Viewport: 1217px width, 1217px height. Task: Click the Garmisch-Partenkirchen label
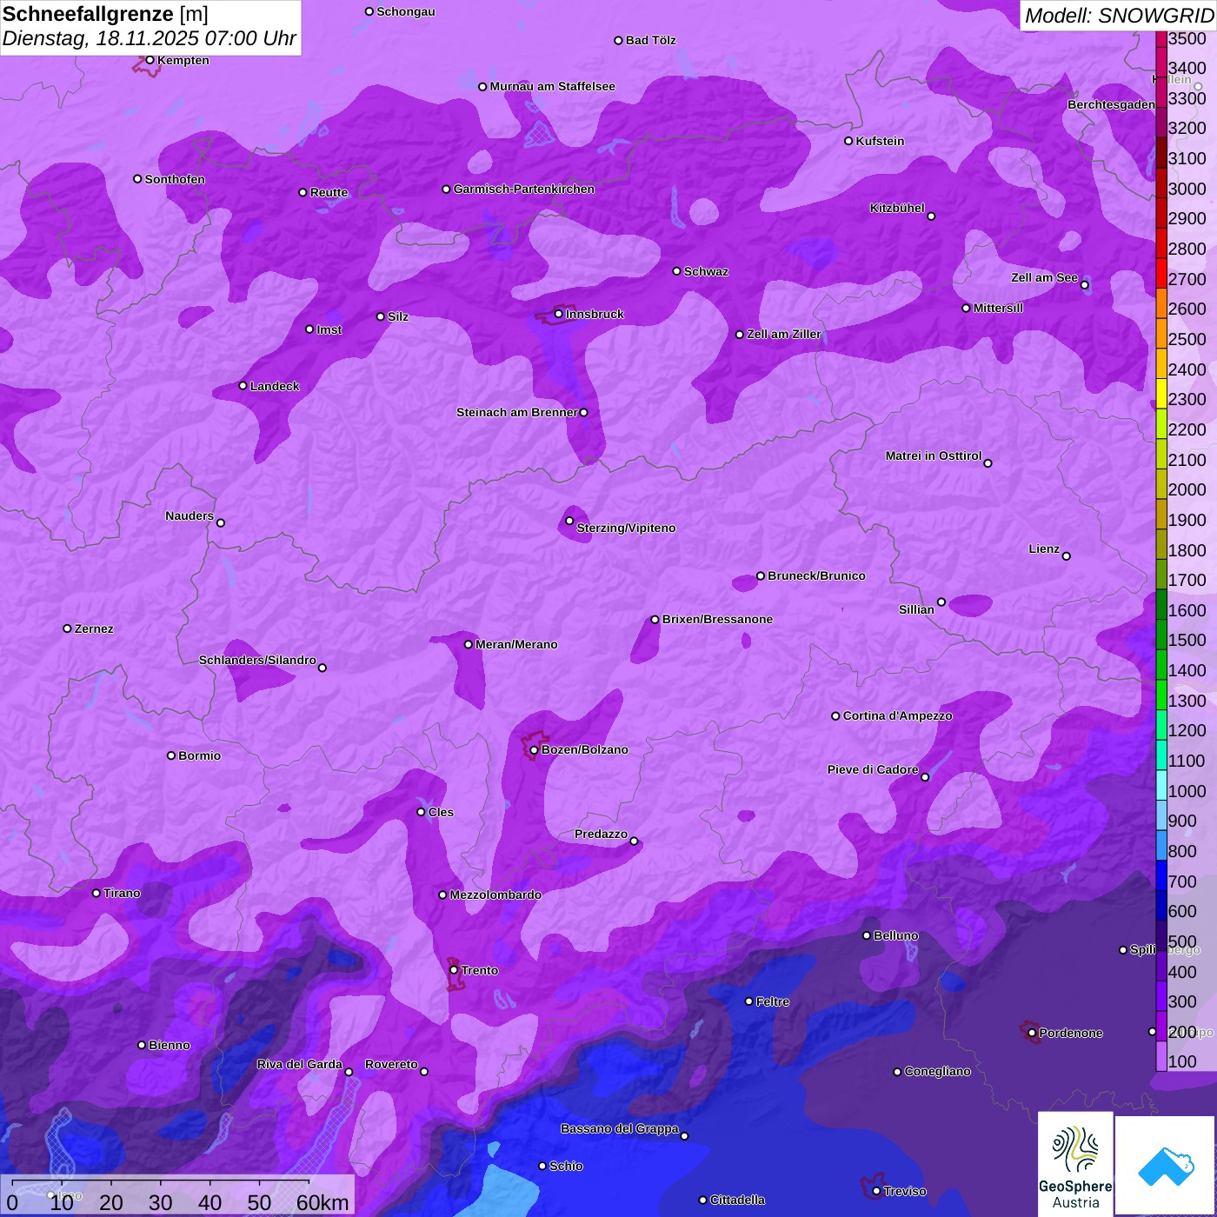tap(524, 189)
